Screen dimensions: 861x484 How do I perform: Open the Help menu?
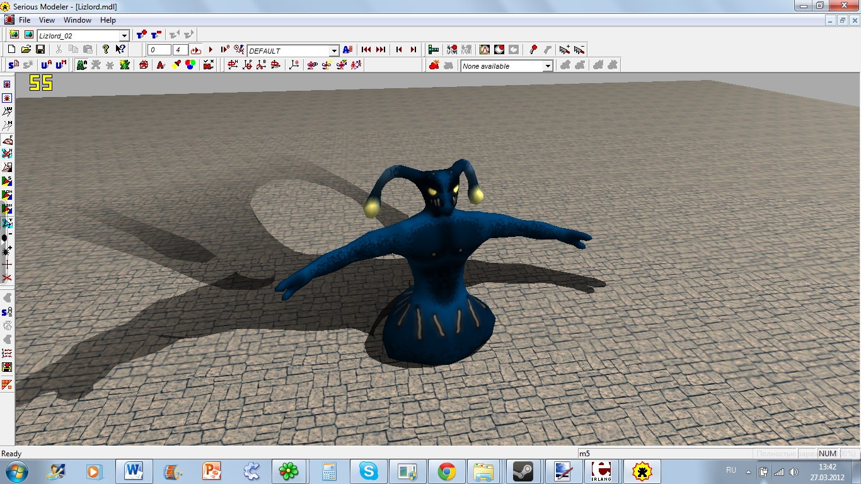point(108,20)
